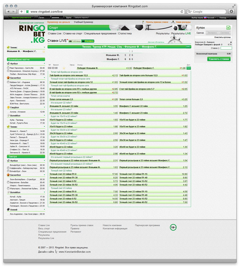Add a new bookmark with plus button
The image size is (240, 268).
pyautogui.click(x=21, y=11)
